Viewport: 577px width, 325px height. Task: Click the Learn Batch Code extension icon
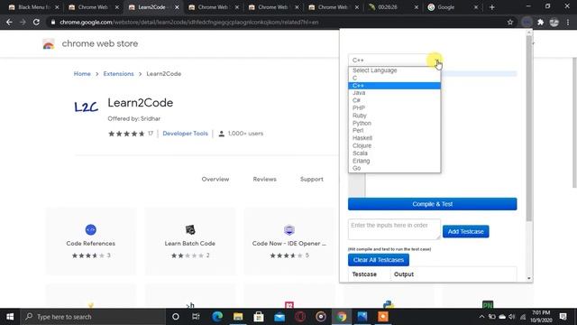190,229
